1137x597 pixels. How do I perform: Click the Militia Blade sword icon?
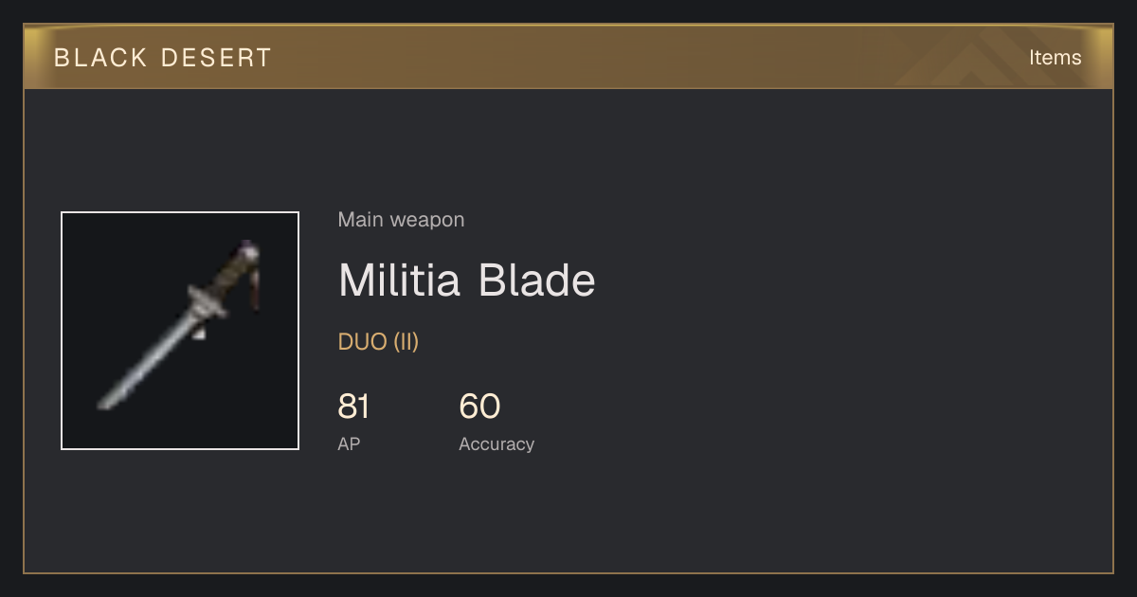pos(180,331)
